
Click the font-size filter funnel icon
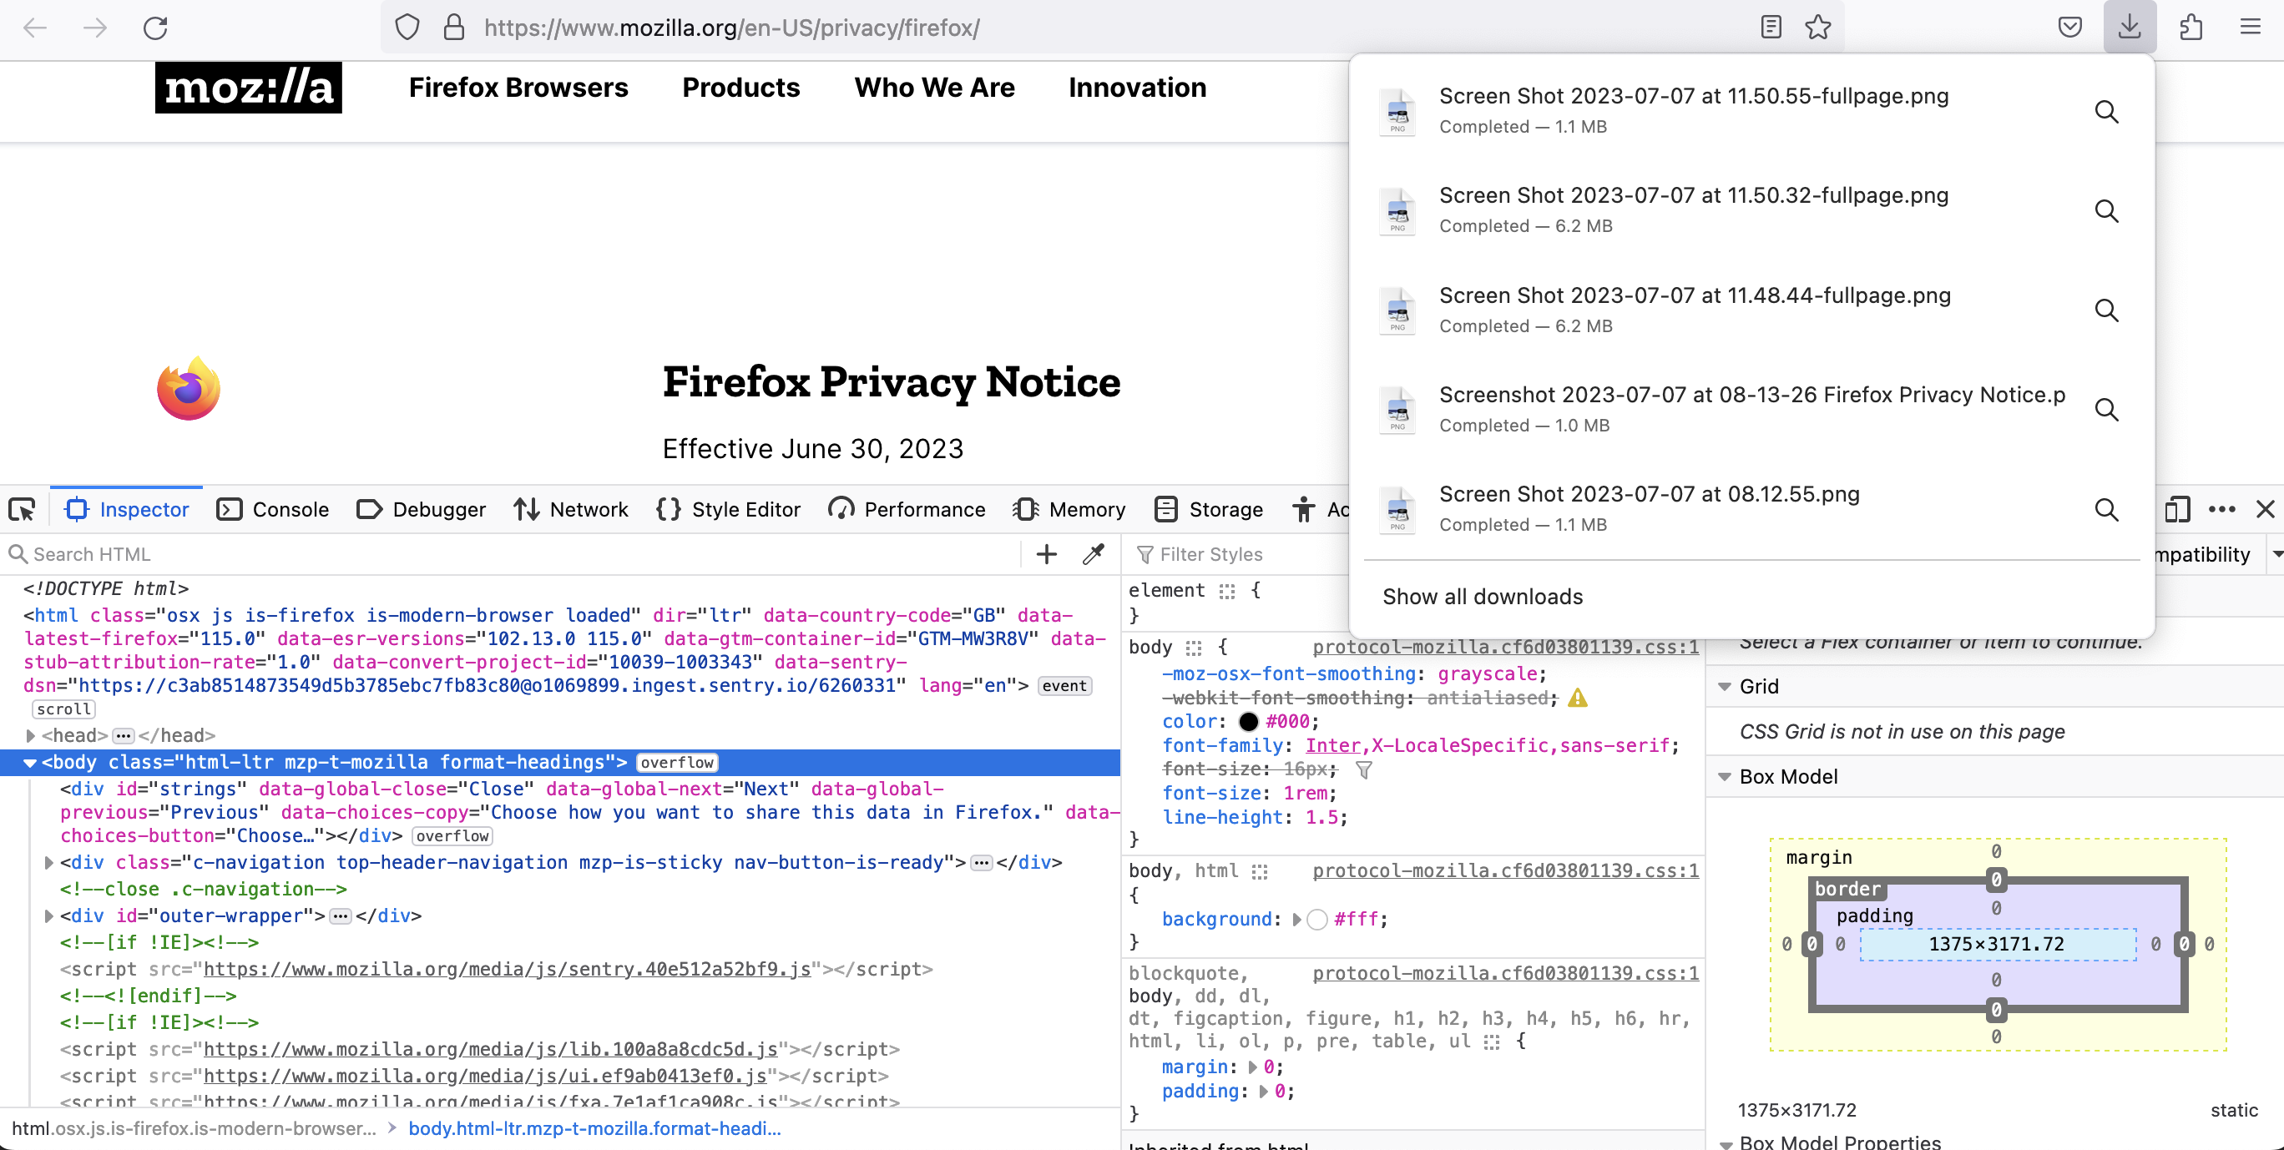click(x=1365, y=769)
